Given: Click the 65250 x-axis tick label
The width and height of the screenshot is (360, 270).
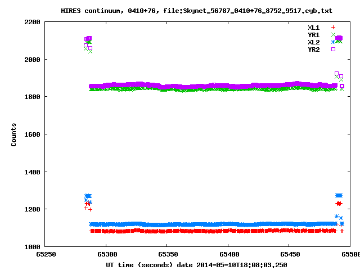Looking at the screenshot, I should pyautogui.click(x=46, y=254).
